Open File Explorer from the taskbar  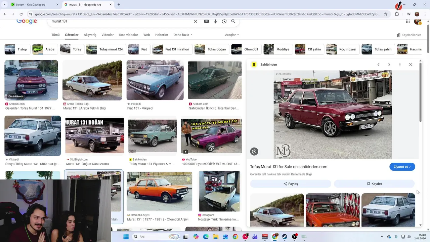[x=215, y=237]
